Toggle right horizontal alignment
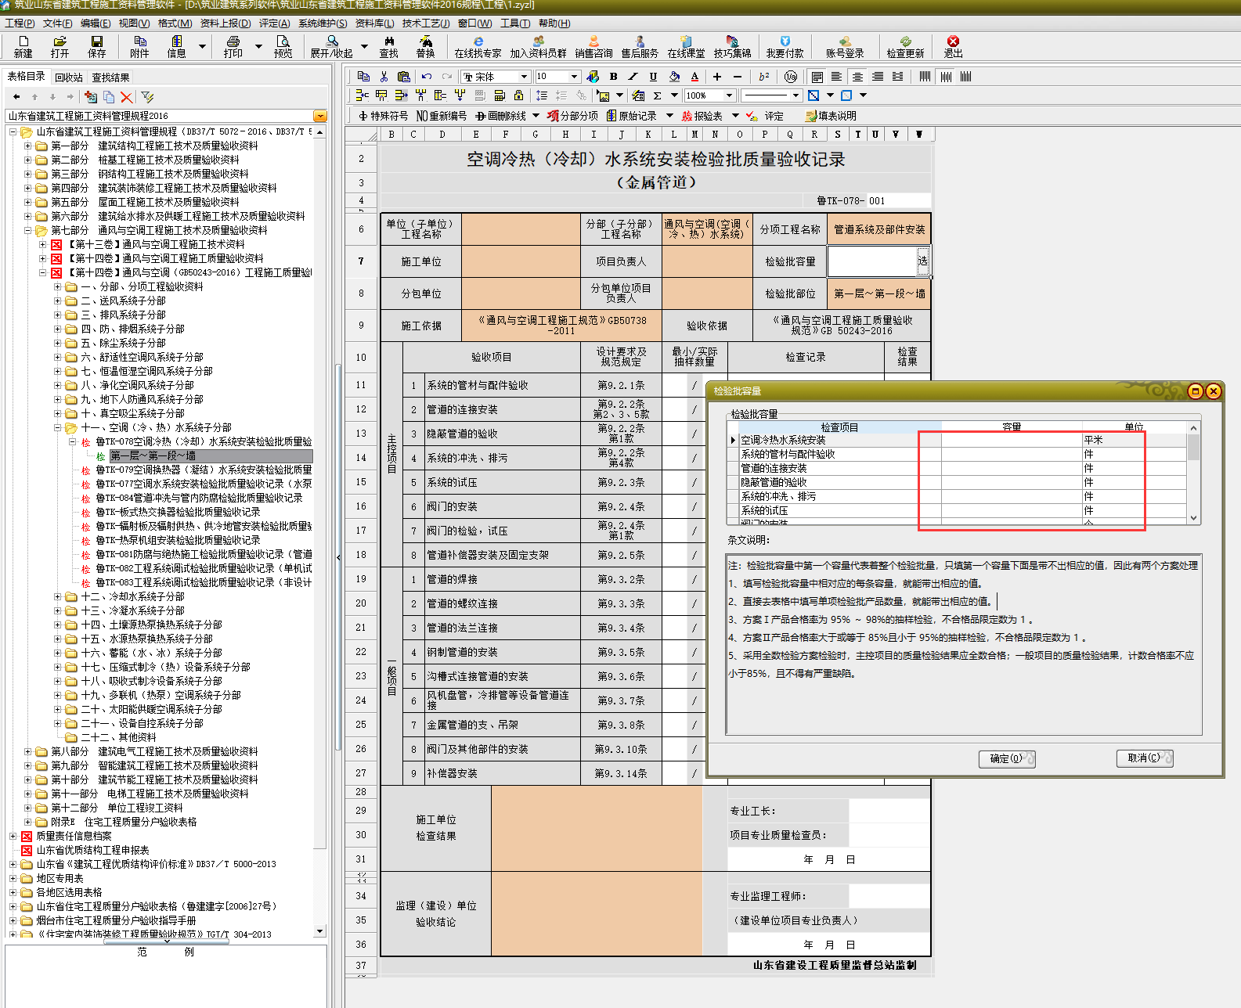 [x=878, y=77]
